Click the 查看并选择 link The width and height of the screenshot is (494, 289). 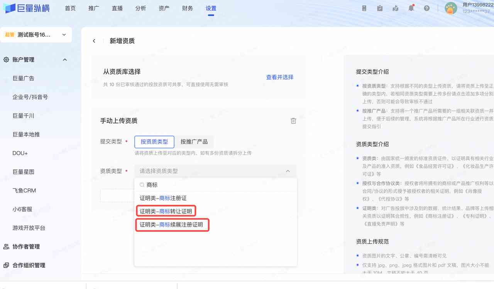[x=279, y=77]
